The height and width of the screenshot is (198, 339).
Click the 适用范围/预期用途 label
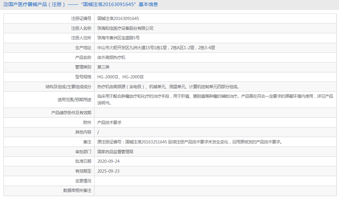pos(75,100)
